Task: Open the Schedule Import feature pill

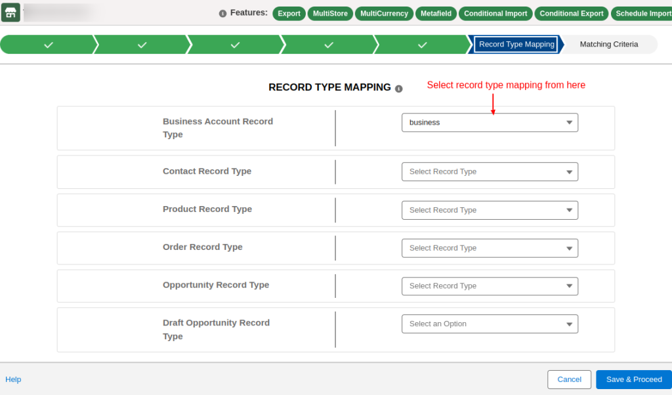Action: pyautogui.click(x=642, y=14)
